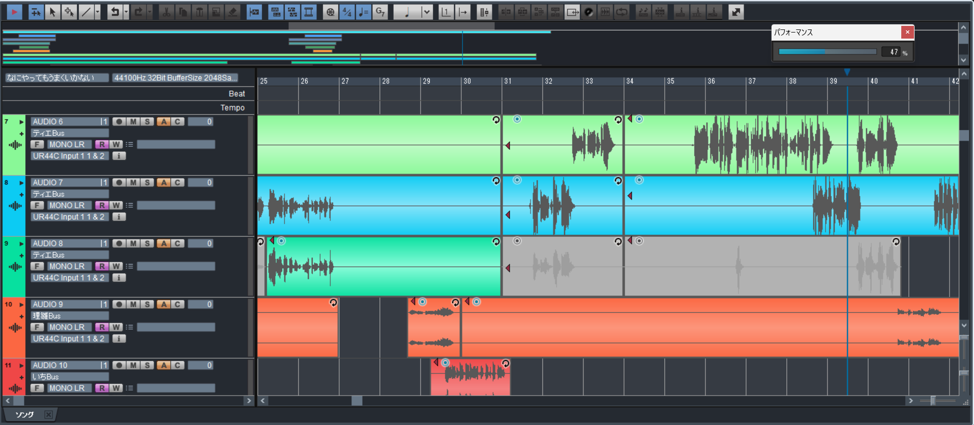
Task: Click the undo arrow icon
Action: [x=115, y=12]
